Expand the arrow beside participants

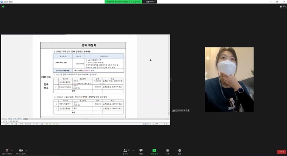coord(133,150)
